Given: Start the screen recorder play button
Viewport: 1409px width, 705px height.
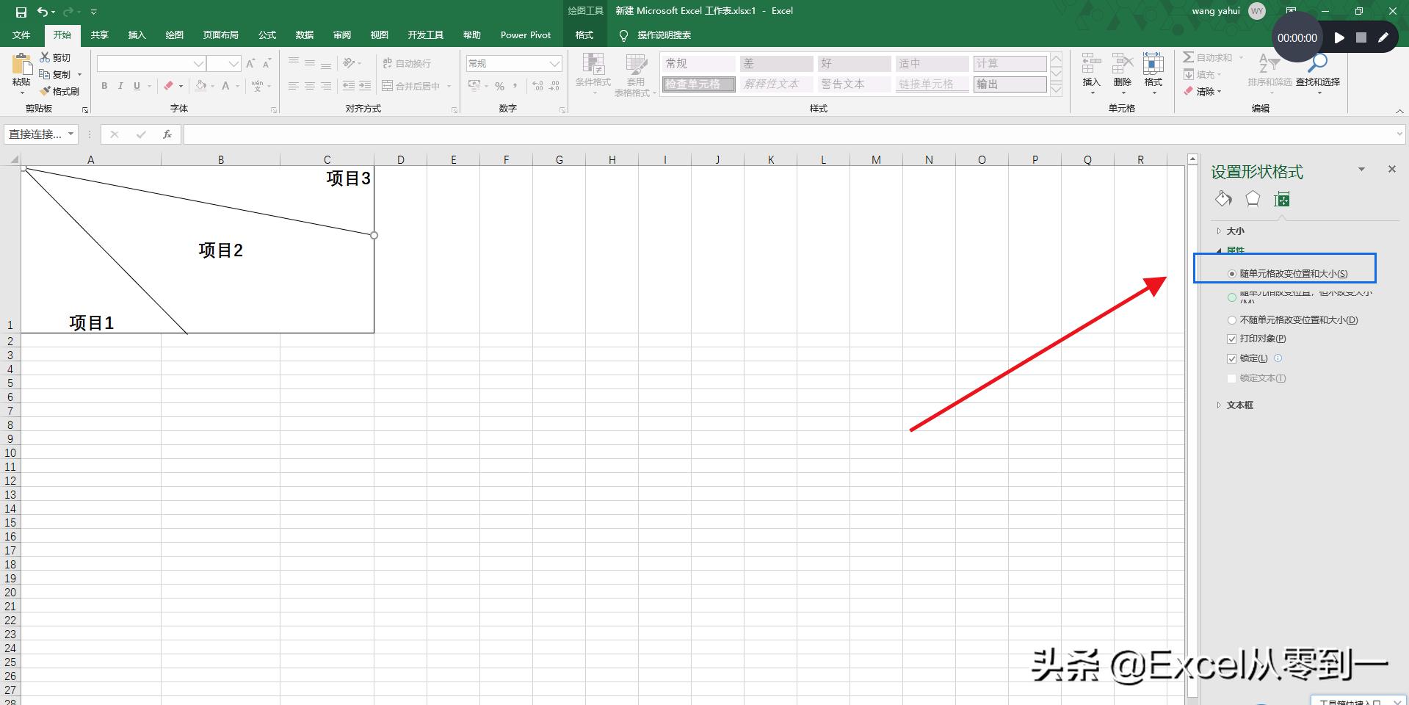Looking at the screenshot, I should click(1339, 37).
